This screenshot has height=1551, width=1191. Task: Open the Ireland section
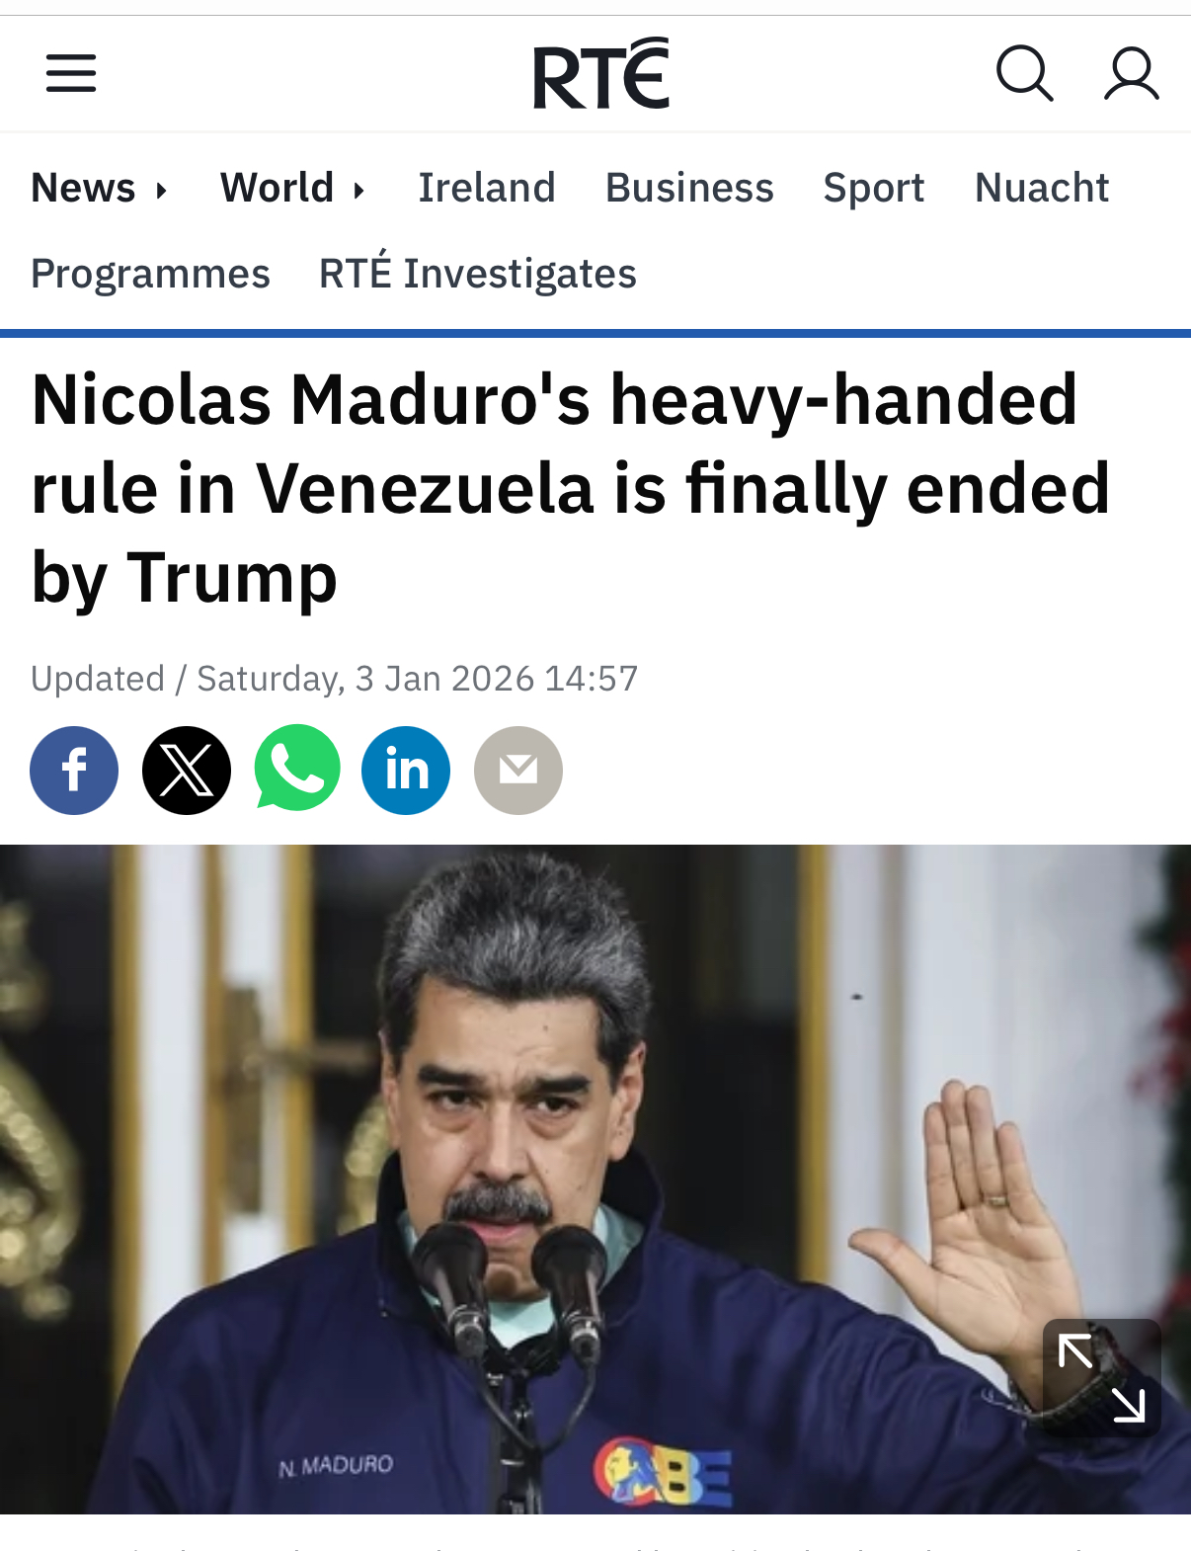[487, 188]
